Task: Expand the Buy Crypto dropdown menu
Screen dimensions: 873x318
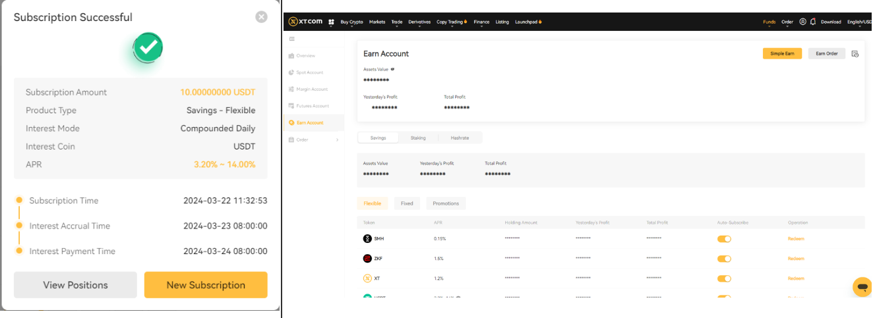Action: pyautogui.click(x=351, y=22)
